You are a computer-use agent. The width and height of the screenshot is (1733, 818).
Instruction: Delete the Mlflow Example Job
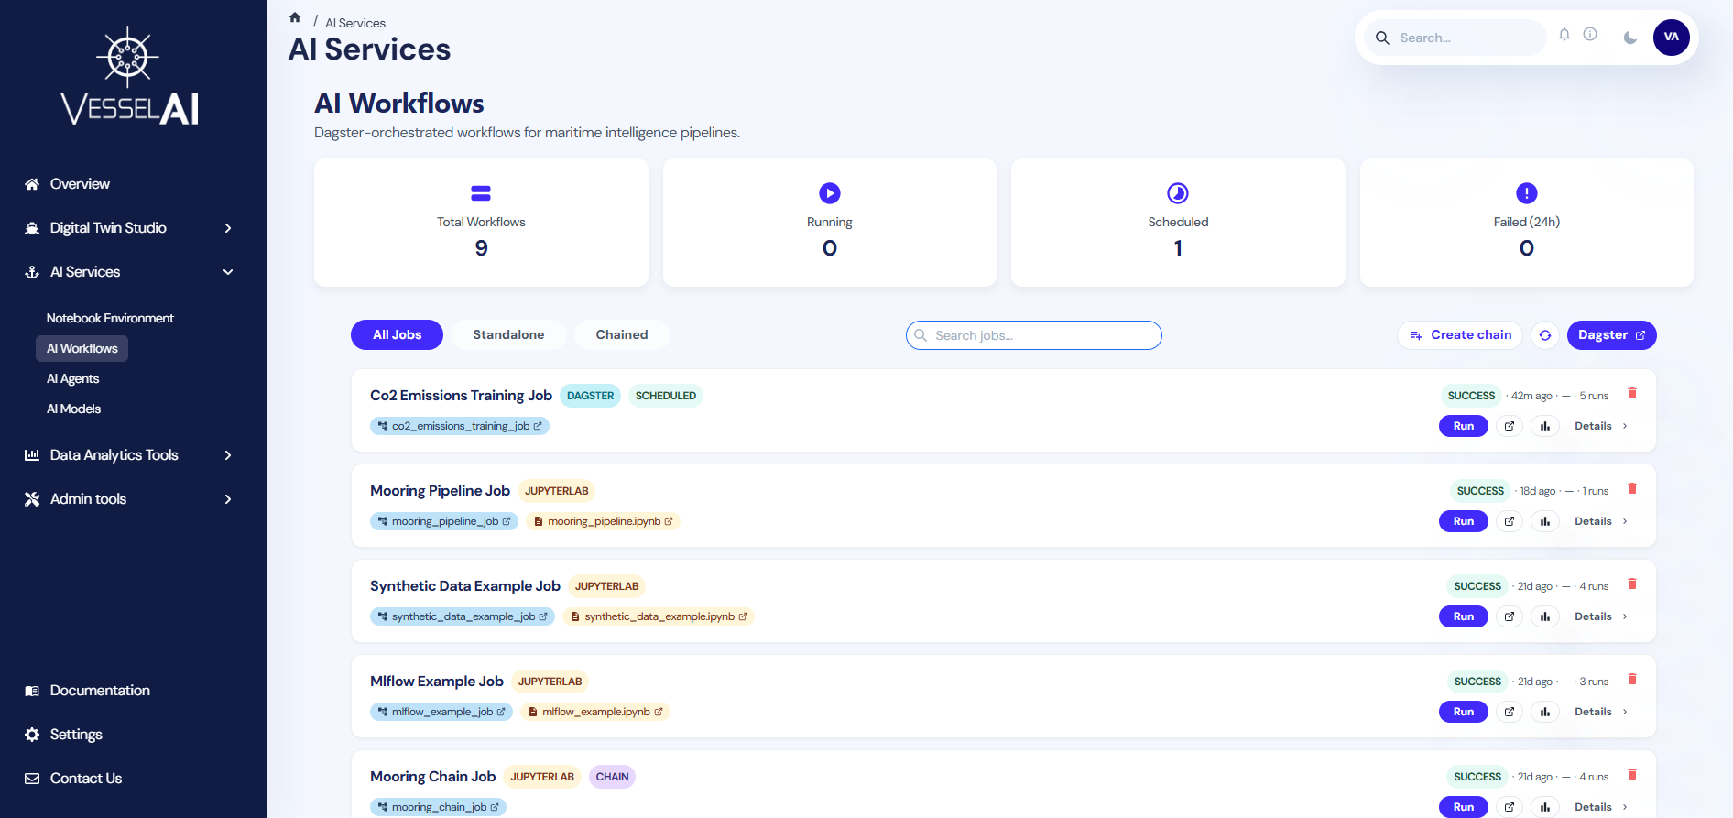pos(1631,680)
